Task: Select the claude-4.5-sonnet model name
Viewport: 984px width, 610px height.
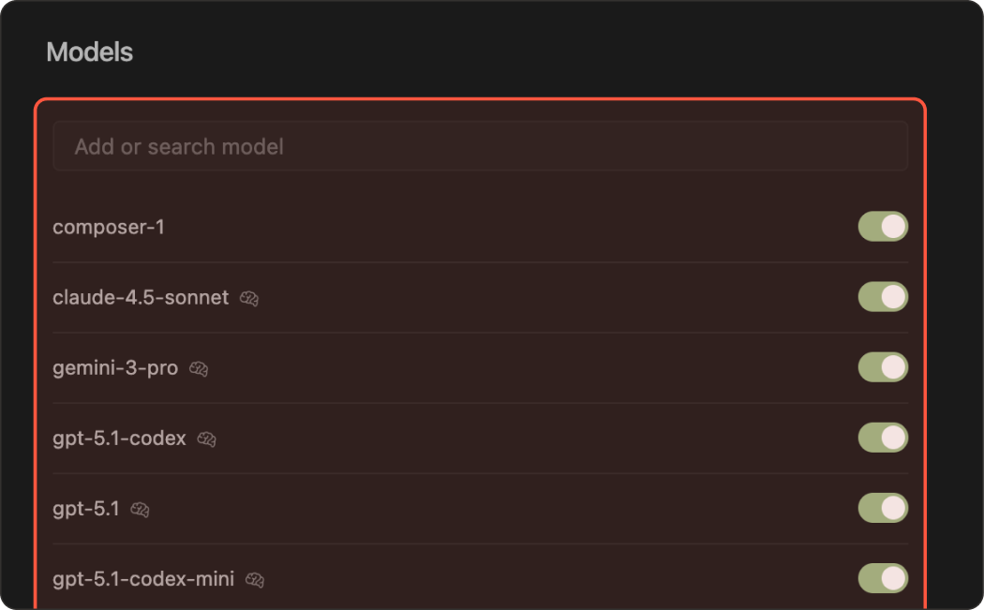Action: (x=141, y=297)
